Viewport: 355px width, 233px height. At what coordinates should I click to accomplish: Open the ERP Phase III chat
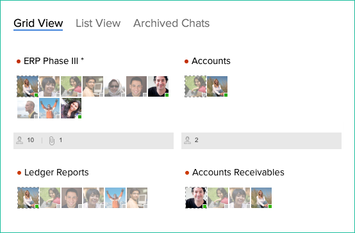point(54,61)
